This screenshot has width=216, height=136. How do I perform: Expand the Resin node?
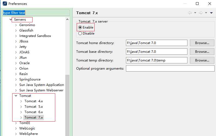(x=16, y=74)
